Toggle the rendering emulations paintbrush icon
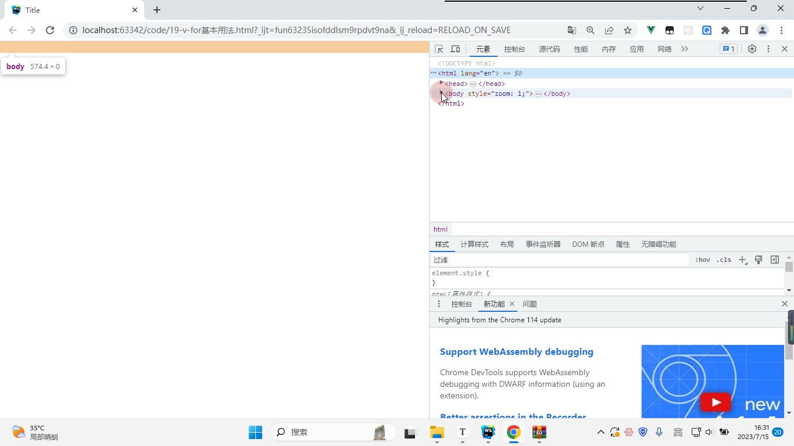The image size is (794, 446). click(x=759, y=260)
